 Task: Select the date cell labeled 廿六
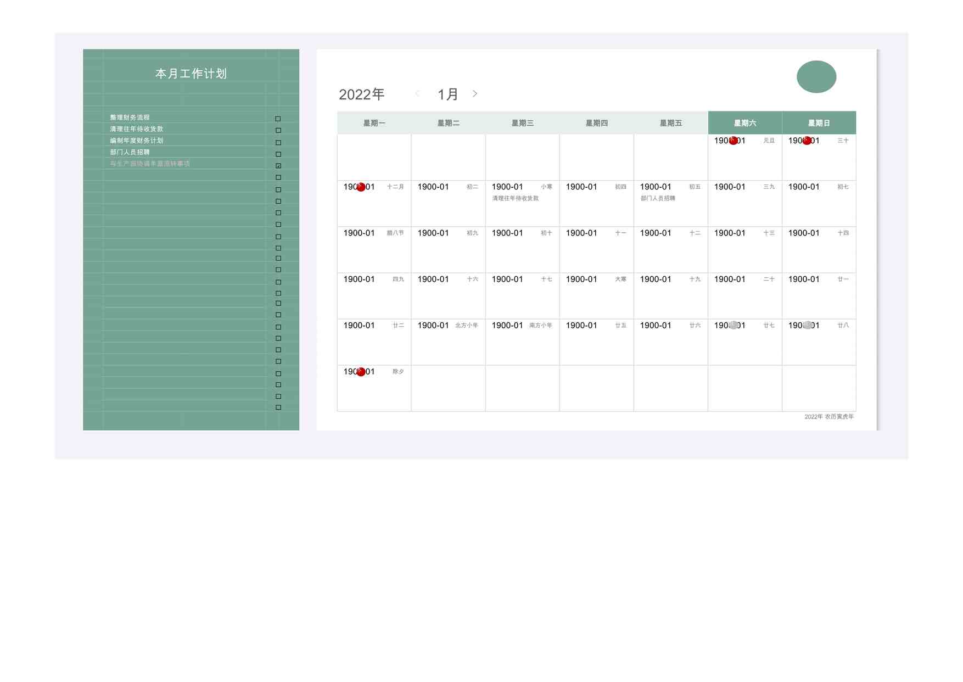[670, 342]
